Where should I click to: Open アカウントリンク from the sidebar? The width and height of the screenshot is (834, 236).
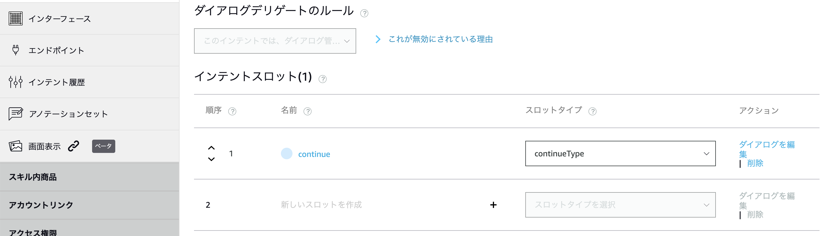click(x=41, y=204)
